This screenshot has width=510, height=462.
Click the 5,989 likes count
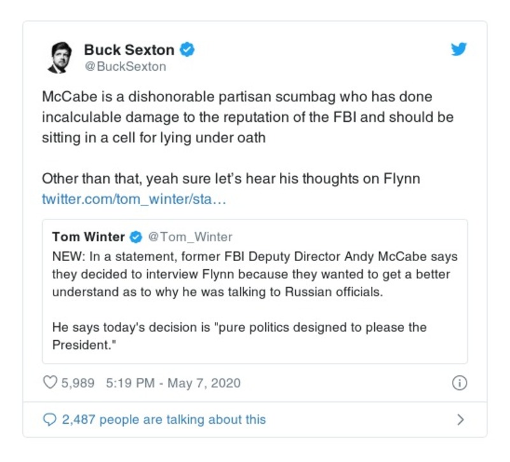(x=77, y=383)
